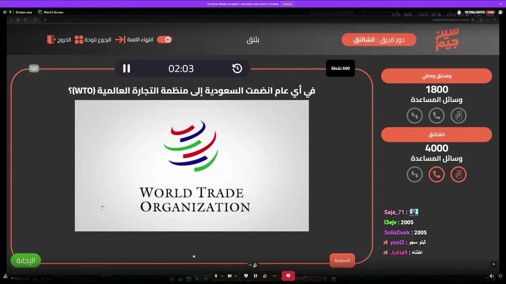Click the 4000 score of الشاتنق
This screenshot has width=506, height=284.
437,148
